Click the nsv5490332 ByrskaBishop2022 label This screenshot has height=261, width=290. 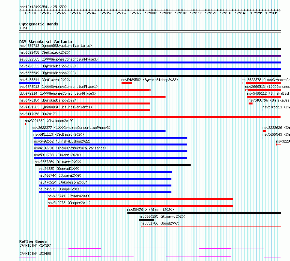point(48,66)
